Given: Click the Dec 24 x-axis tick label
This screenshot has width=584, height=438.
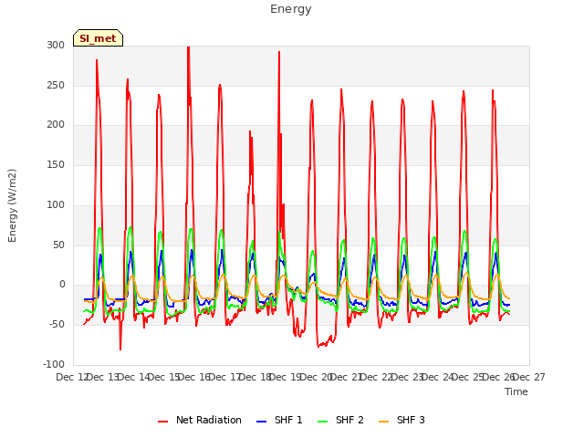Looking at the screenshot, I should [438, 377].
